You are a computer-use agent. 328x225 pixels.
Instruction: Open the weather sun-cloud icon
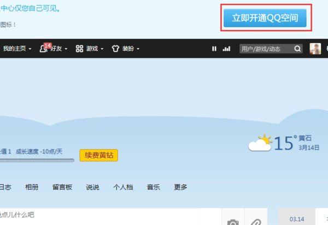(x=260, y=143)
